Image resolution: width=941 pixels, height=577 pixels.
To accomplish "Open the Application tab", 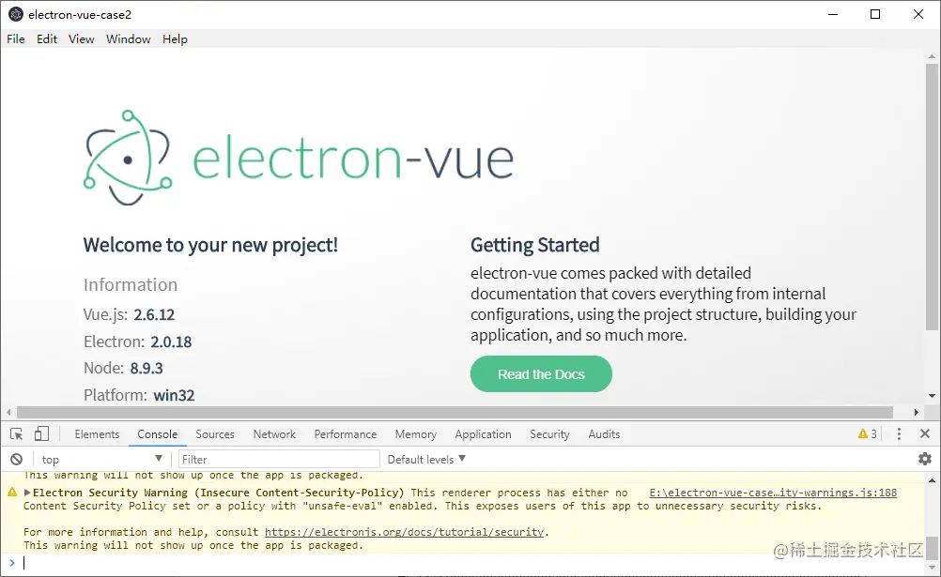I will click(483, 433).
